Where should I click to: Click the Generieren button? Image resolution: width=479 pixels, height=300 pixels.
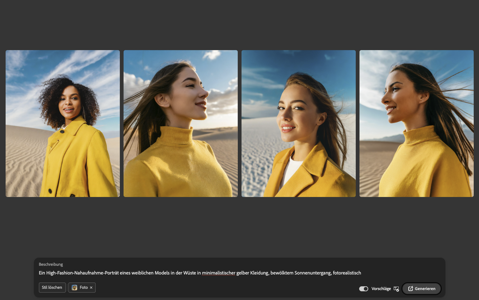(421, 288)
